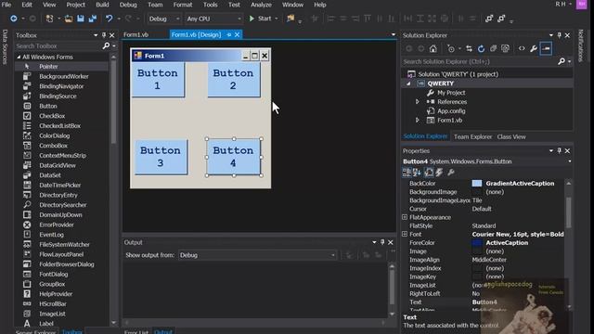The height and width of the screenshot is (334, 594).
Task: Expand the Font property
Action: pos(405,234)
